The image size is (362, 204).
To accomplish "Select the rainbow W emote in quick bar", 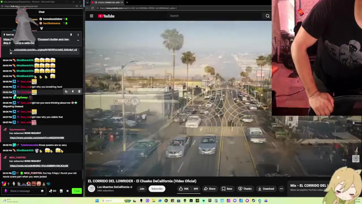I will [4, 184].
